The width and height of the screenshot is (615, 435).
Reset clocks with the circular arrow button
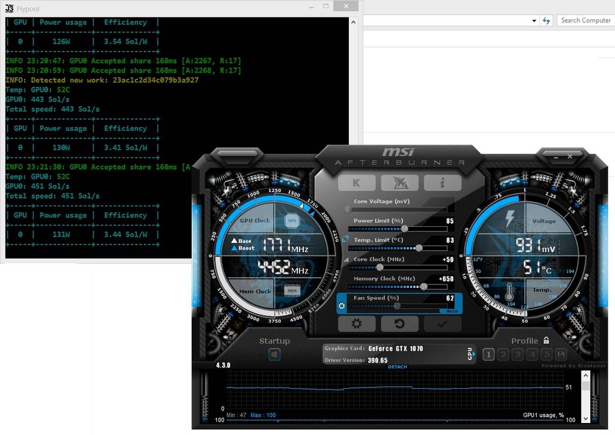[399, 324]
